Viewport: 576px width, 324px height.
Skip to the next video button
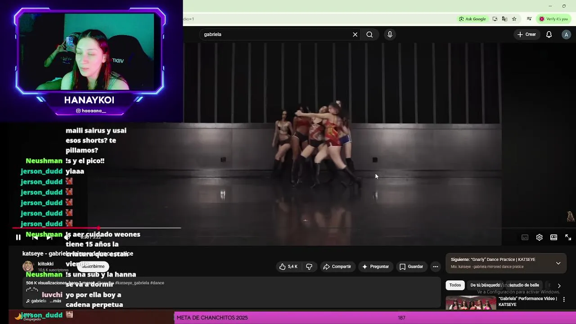coord(49,238)
